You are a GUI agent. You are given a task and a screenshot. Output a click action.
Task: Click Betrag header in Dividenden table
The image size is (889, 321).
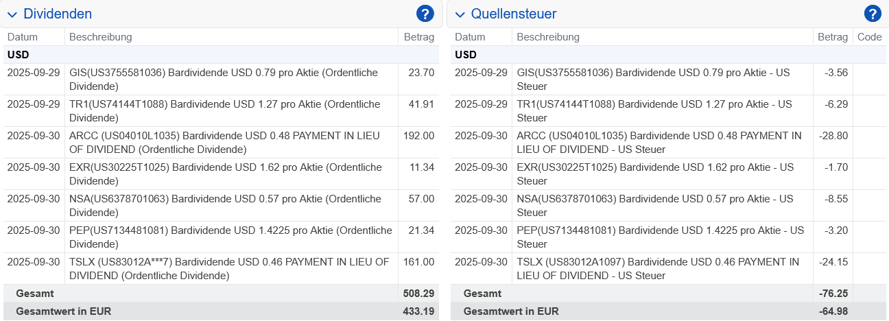click(419, 37)
